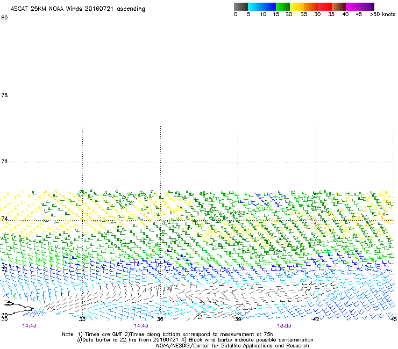Click the 'ASCAT 25KM NOAA Winds 20160721 ascending' title

pyautogui.click(x=77, y=9)
